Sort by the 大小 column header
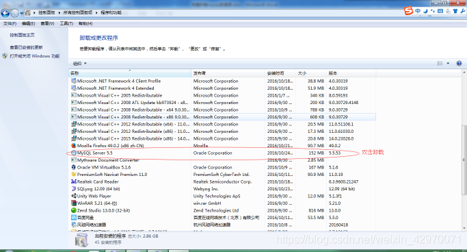 311,73
